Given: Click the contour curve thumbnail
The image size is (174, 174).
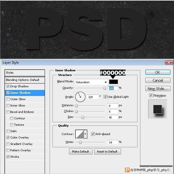Looking at the screenshot, I should 80,134.
